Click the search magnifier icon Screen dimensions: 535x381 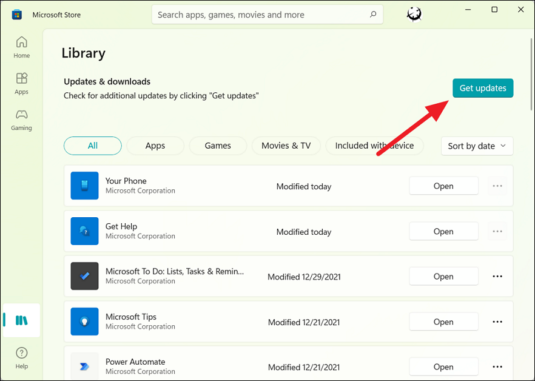(x=373, y=15)
